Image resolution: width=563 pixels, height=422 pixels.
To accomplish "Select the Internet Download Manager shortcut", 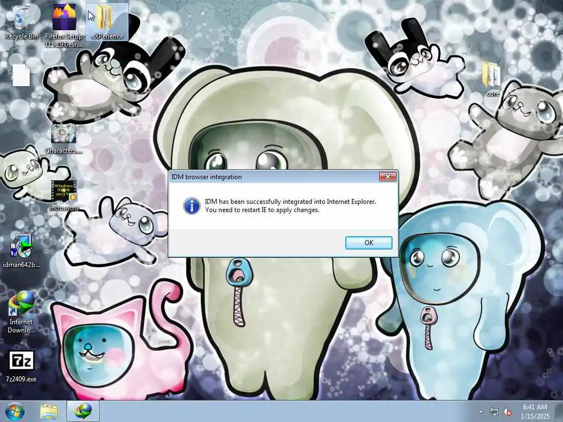I will click(x=21, y=312).
